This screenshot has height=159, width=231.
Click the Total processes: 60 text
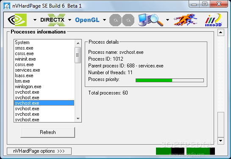108,93
